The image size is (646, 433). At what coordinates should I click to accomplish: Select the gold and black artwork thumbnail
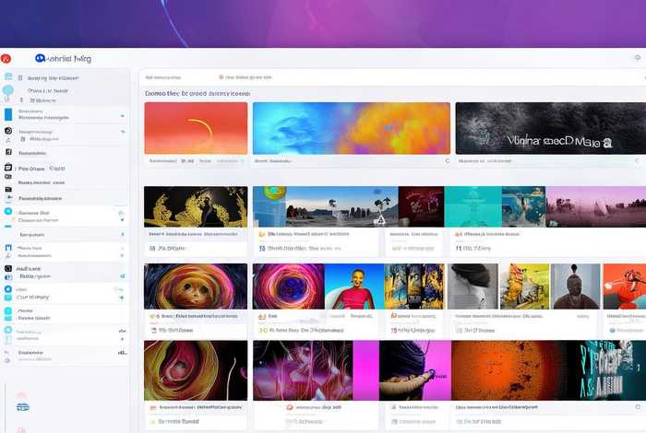click(x=196, y=206)
